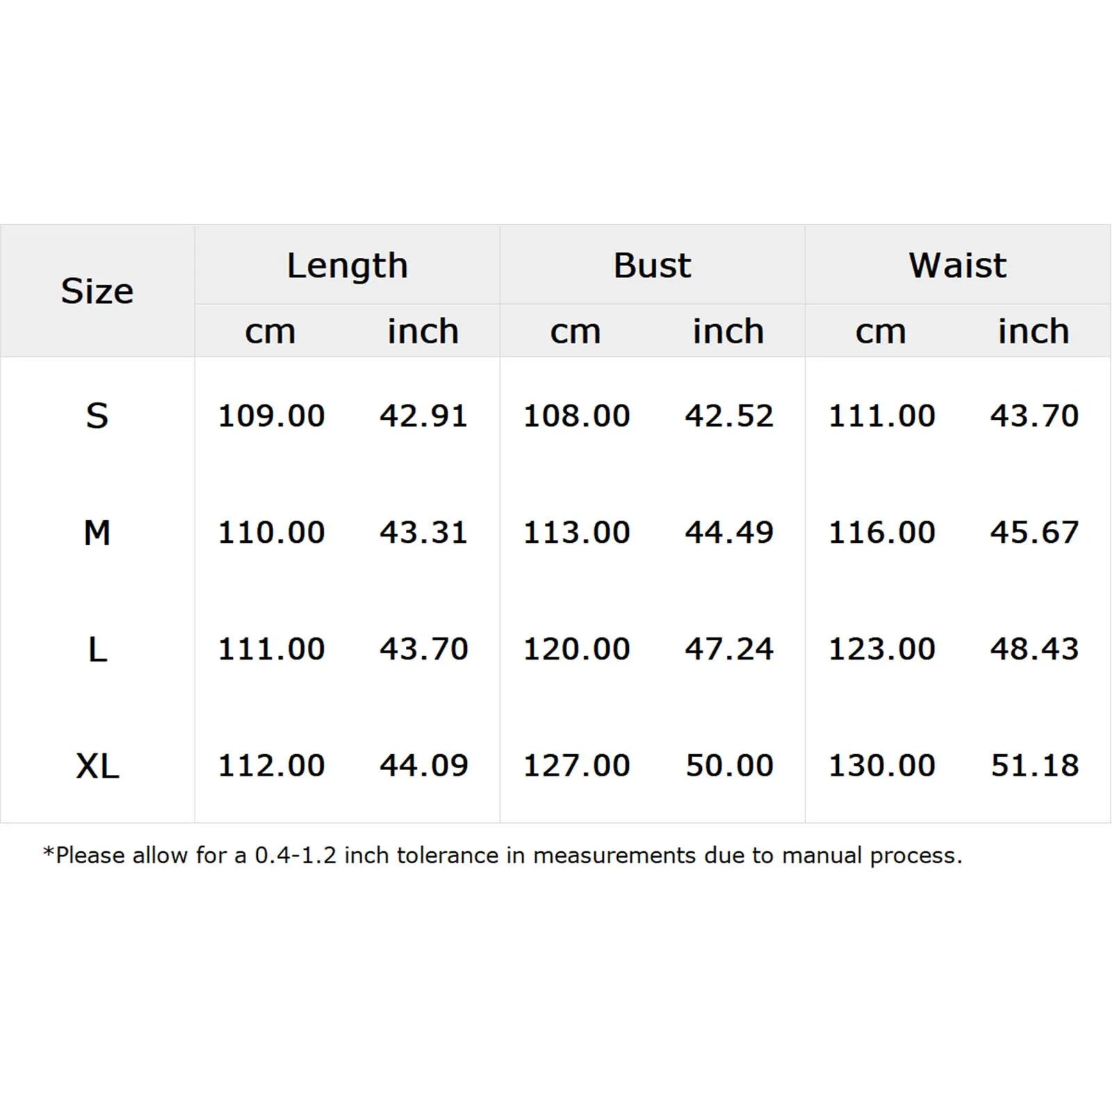Select the 47.24 bust inch value
This screenshot has height=1112, width=1112.
tap(729, 649)
